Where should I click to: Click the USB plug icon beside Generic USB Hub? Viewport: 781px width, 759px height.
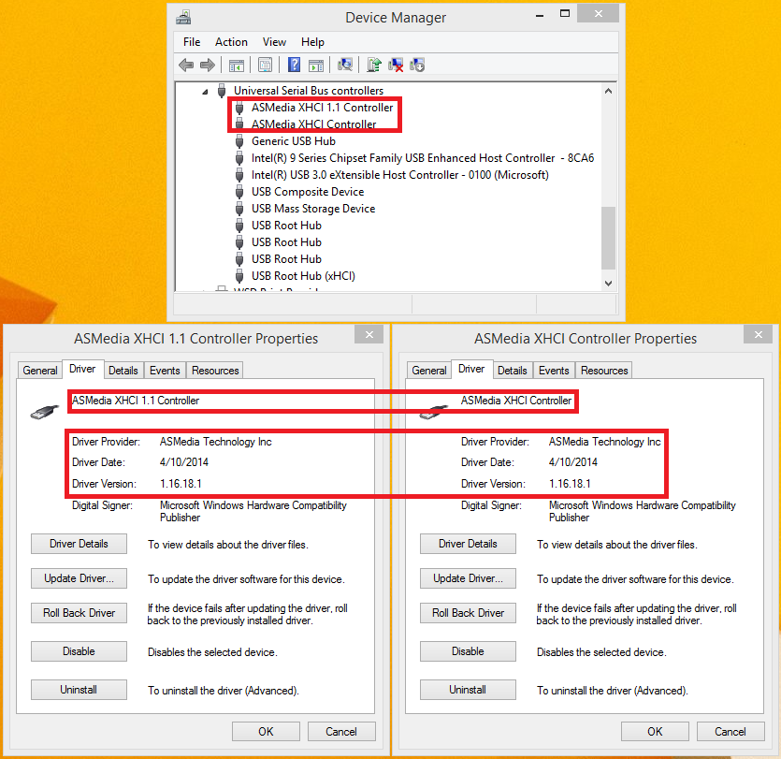[x=239, y=141]
